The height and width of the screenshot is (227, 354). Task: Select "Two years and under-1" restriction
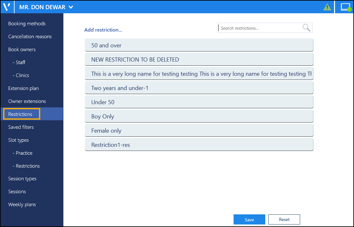click(x=199, y=88)
